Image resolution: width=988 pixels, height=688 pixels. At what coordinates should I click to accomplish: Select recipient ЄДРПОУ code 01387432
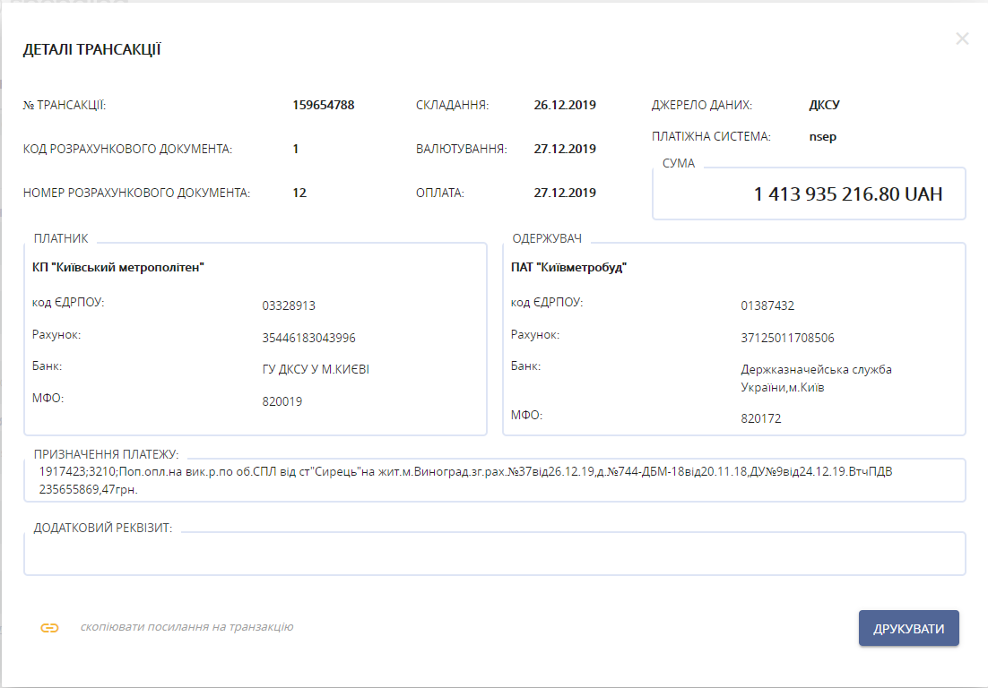pyautogui.click(x=767, y=305)
